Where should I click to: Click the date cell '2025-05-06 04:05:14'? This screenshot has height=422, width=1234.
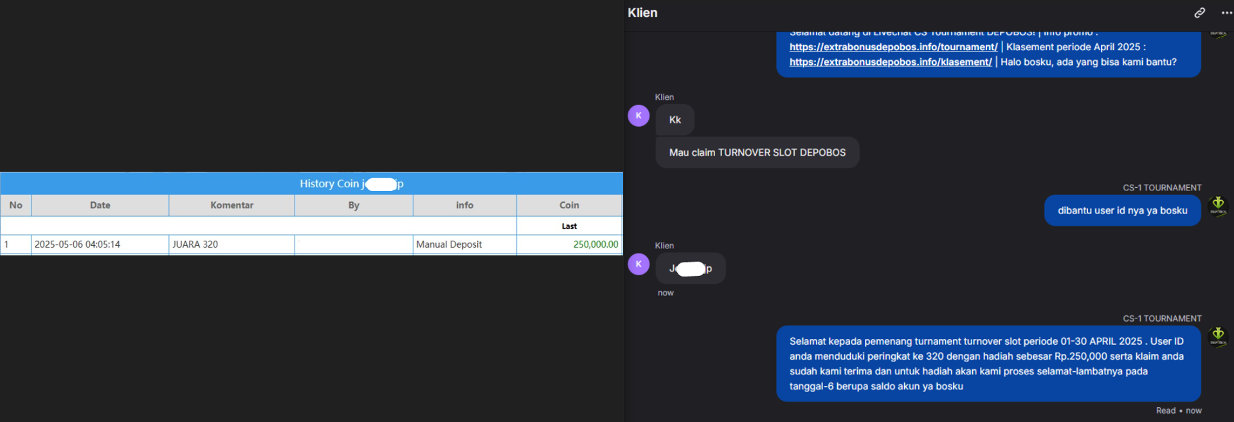(100, 244)
